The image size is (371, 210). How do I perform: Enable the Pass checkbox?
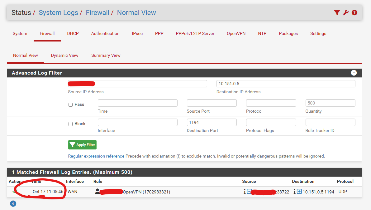pos(70,105)
